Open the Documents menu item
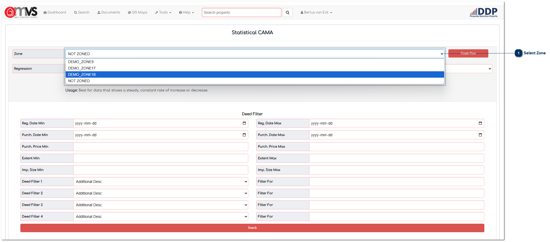 point(109,12)
